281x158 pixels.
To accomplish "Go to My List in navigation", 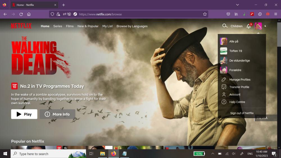I will (x=107, y=26).
